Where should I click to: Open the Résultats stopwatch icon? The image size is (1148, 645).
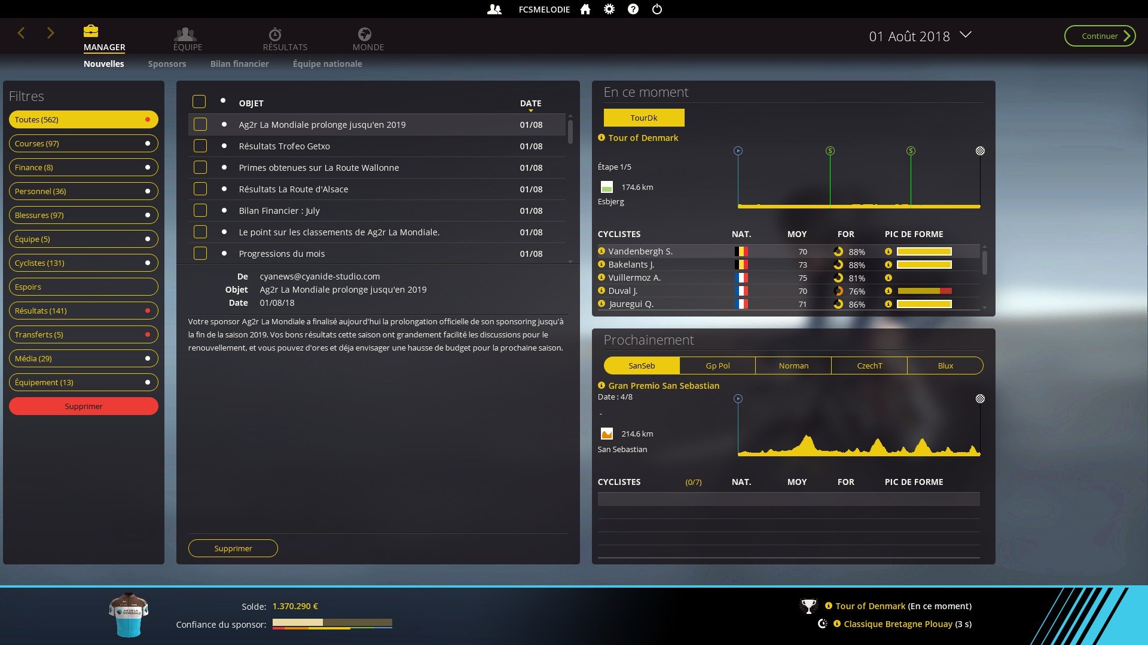click(275, 34)
